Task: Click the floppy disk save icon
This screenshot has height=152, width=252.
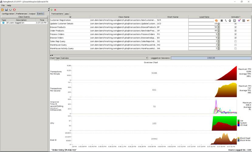Action: tap(6, 10)
